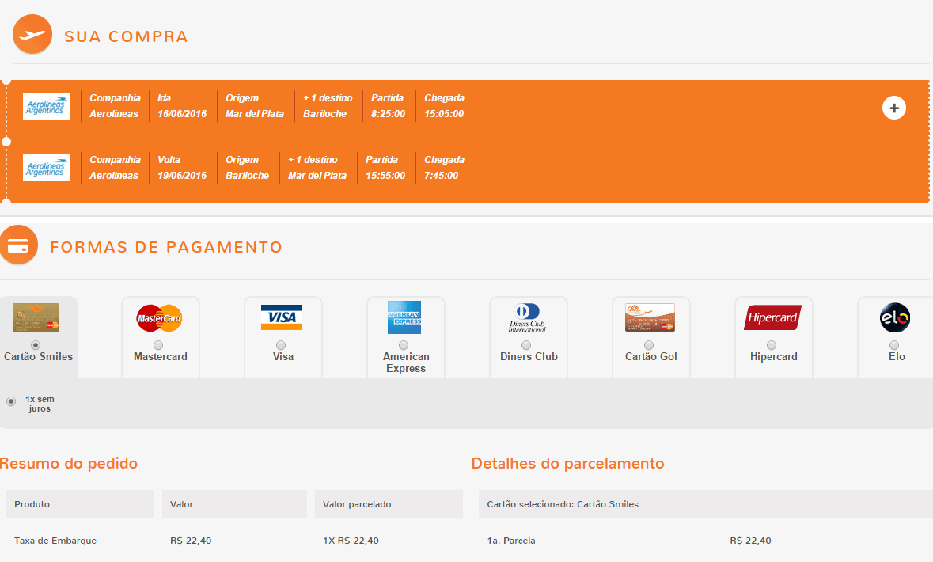Image resolution: width=933 pixels, height=562 pixels.
Task: Click the Cartão Smiles card image
Action: coord(36,317)
